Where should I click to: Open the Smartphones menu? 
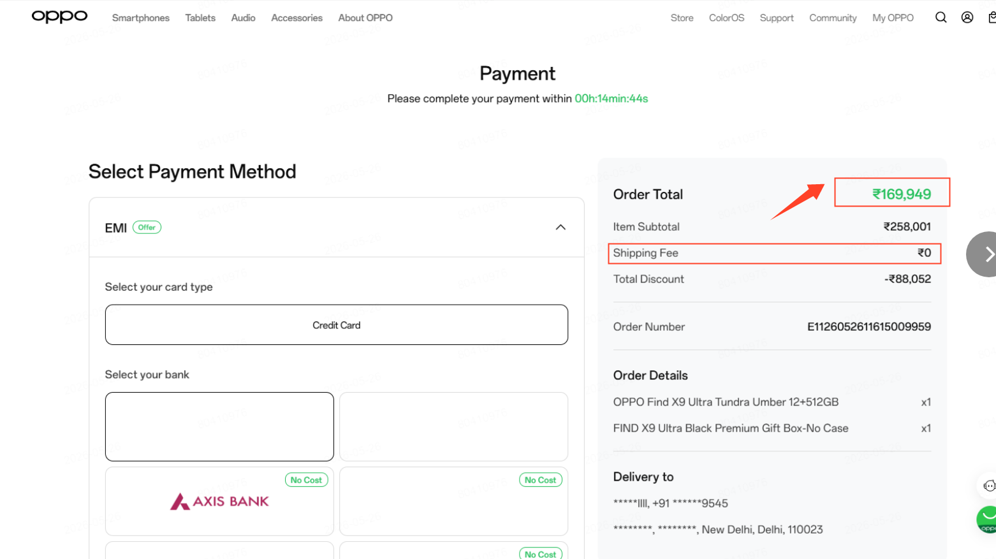(141, 18)
